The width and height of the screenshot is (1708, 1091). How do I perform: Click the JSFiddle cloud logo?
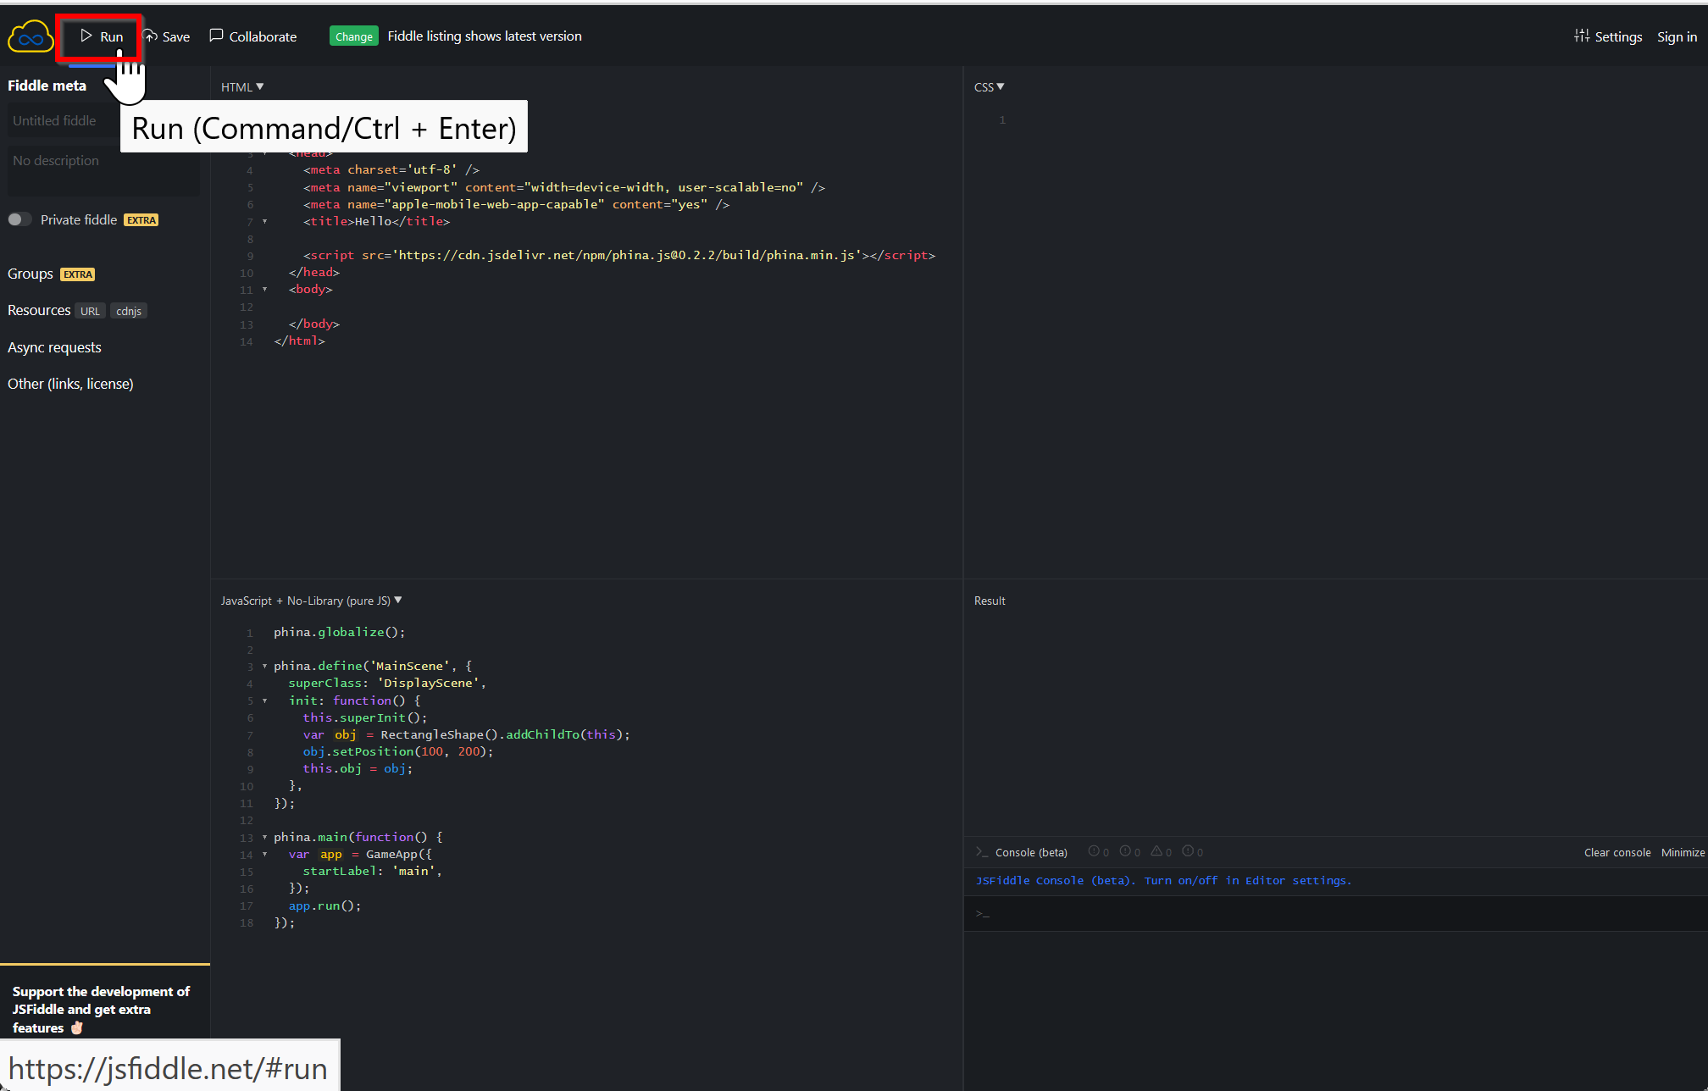pos(30,37)
